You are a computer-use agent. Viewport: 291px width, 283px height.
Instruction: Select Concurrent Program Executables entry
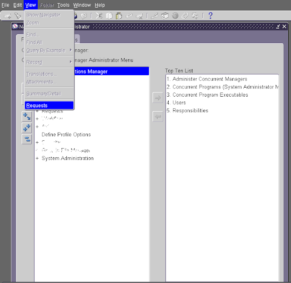point(207,95)
